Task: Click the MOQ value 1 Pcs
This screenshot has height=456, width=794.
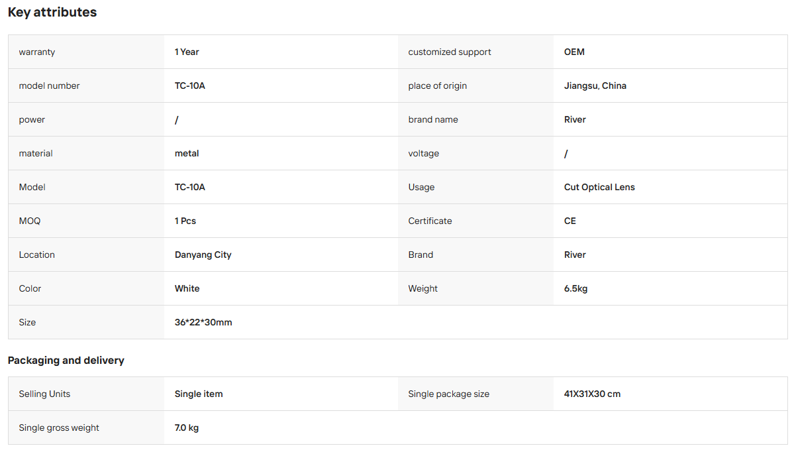Action: pos(185,221)
